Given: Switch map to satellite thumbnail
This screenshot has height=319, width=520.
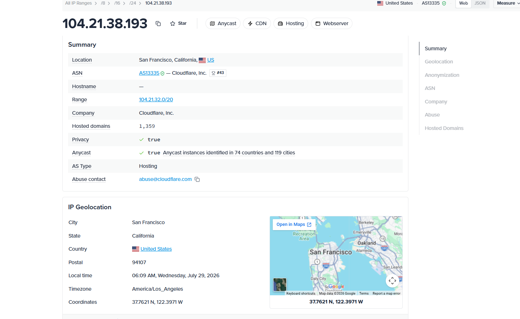Looking at the screenshot, I should 280,285.
